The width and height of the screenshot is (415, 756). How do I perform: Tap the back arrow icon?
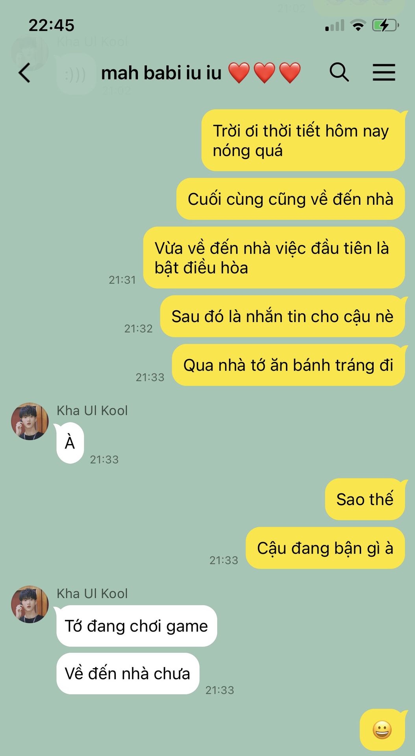pos(24,73)
